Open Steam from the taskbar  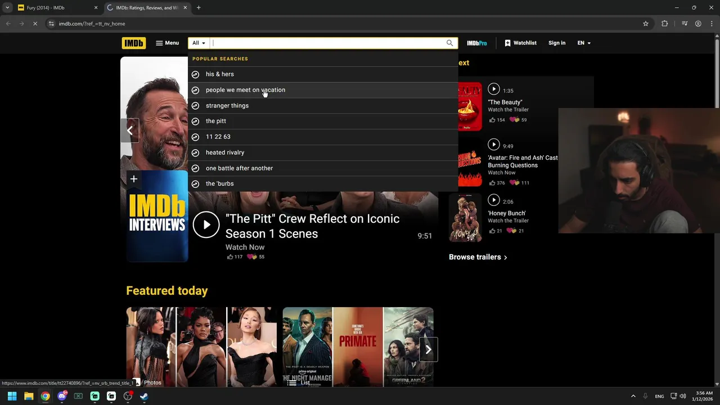(x=145, y=396)
